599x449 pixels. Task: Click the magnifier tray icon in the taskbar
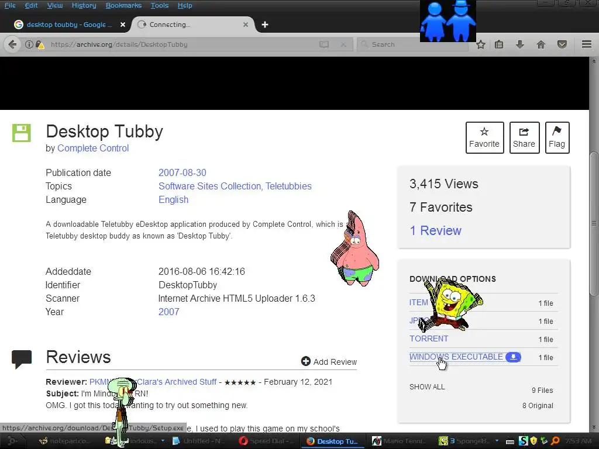pos(555,441)
